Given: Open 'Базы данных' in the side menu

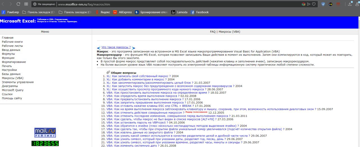Looking at the screenshot, I should point(11,74).
